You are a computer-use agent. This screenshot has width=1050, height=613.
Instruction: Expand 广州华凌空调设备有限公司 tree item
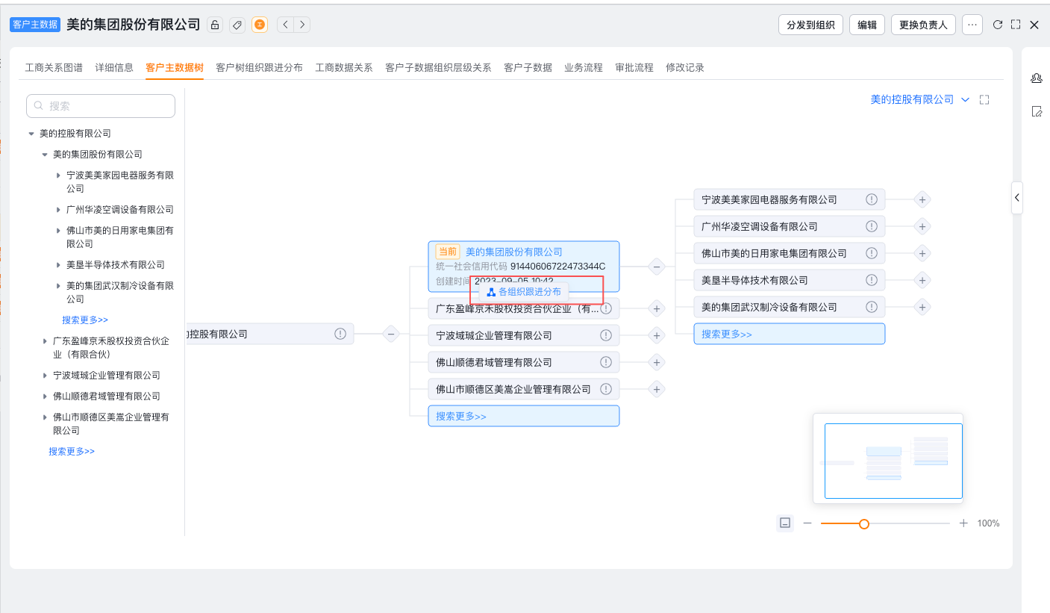coord(58,210)
